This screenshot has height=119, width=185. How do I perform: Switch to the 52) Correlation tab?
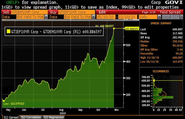(31, 117)
